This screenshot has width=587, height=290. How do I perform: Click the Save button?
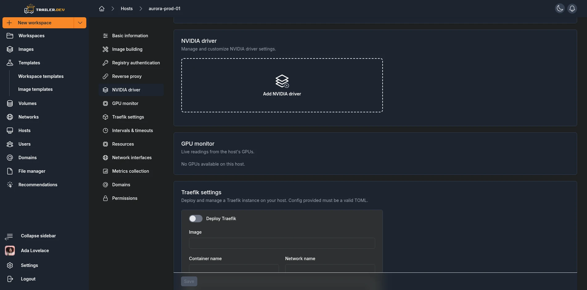point(189,281)
